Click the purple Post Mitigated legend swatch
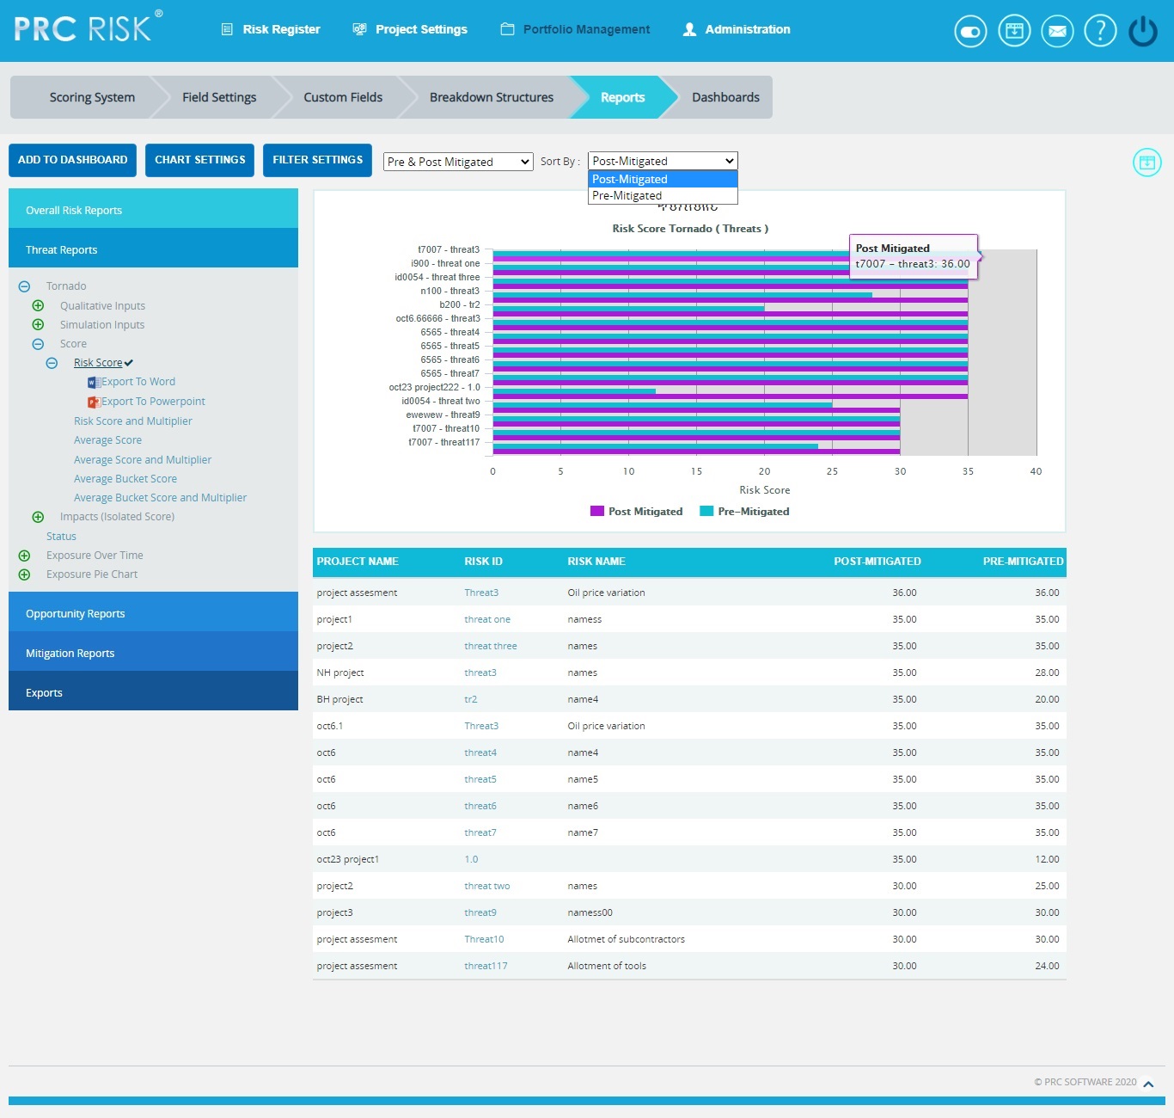1174x1118 pixels. pyautogui.click(x=596, y=511)
